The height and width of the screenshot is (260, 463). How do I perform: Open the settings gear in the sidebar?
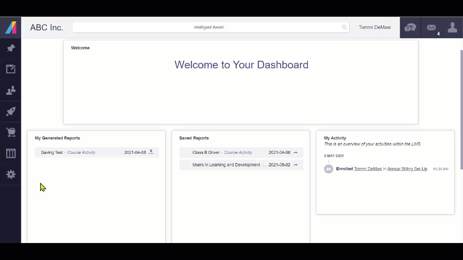(11, 174)
